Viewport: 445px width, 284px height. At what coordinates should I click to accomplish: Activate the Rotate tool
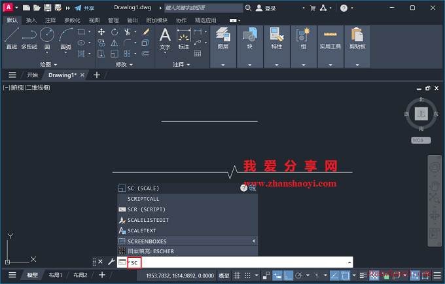pyautogui.click(x=115, y=32)
